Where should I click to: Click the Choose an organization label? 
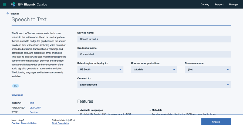coord(145,63)
